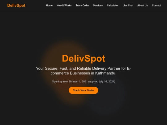Start Live Chat from the navbar
Screen dimensions: 167x125
[x=128, y=6]
